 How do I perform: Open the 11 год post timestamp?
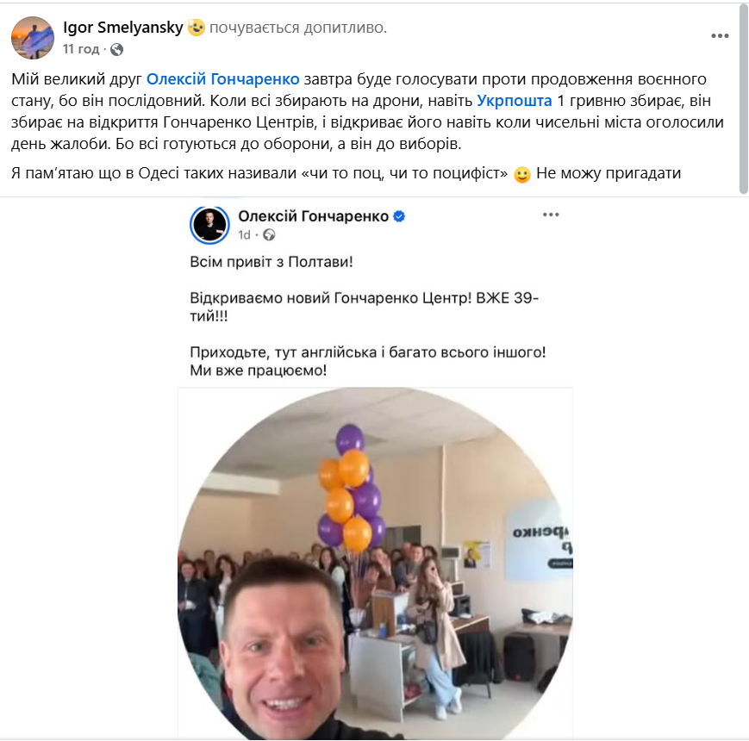[81, 49]
